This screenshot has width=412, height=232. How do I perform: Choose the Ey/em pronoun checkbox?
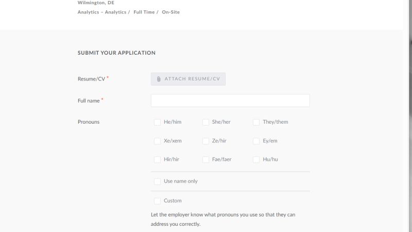point(256,141)
